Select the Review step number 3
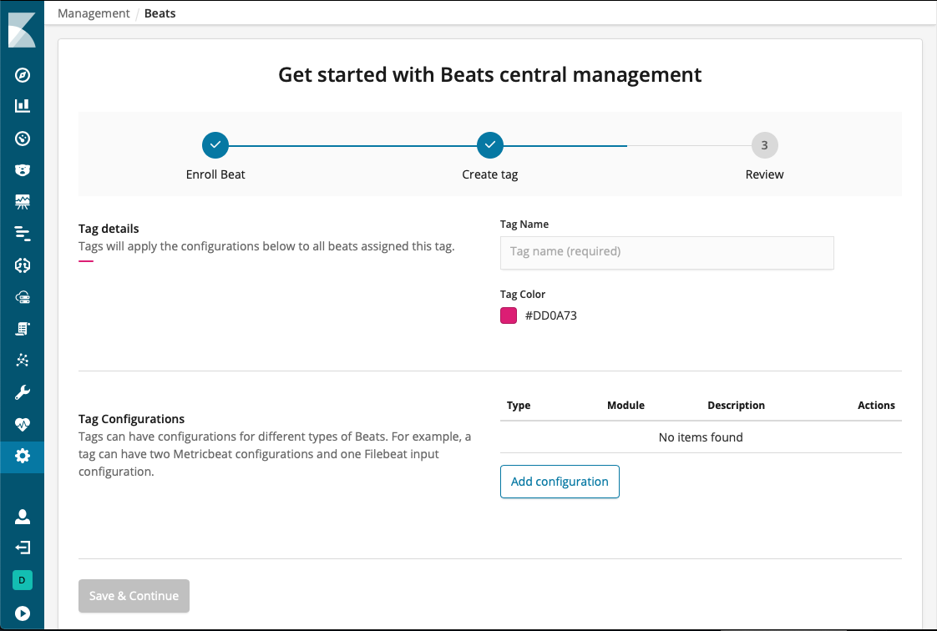The width and height of the screenshot is (937, 631). [x=764, y=145]
